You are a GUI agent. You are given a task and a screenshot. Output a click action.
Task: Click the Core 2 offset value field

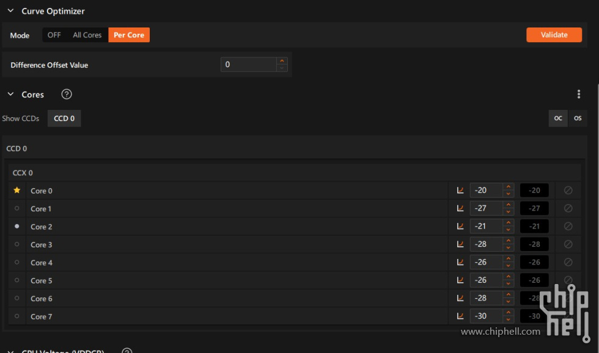[x=486, y=227]
